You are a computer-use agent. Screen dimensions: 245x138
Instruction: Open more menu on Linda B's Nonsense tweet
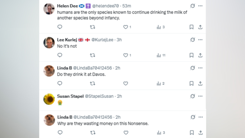coord(201,117)
